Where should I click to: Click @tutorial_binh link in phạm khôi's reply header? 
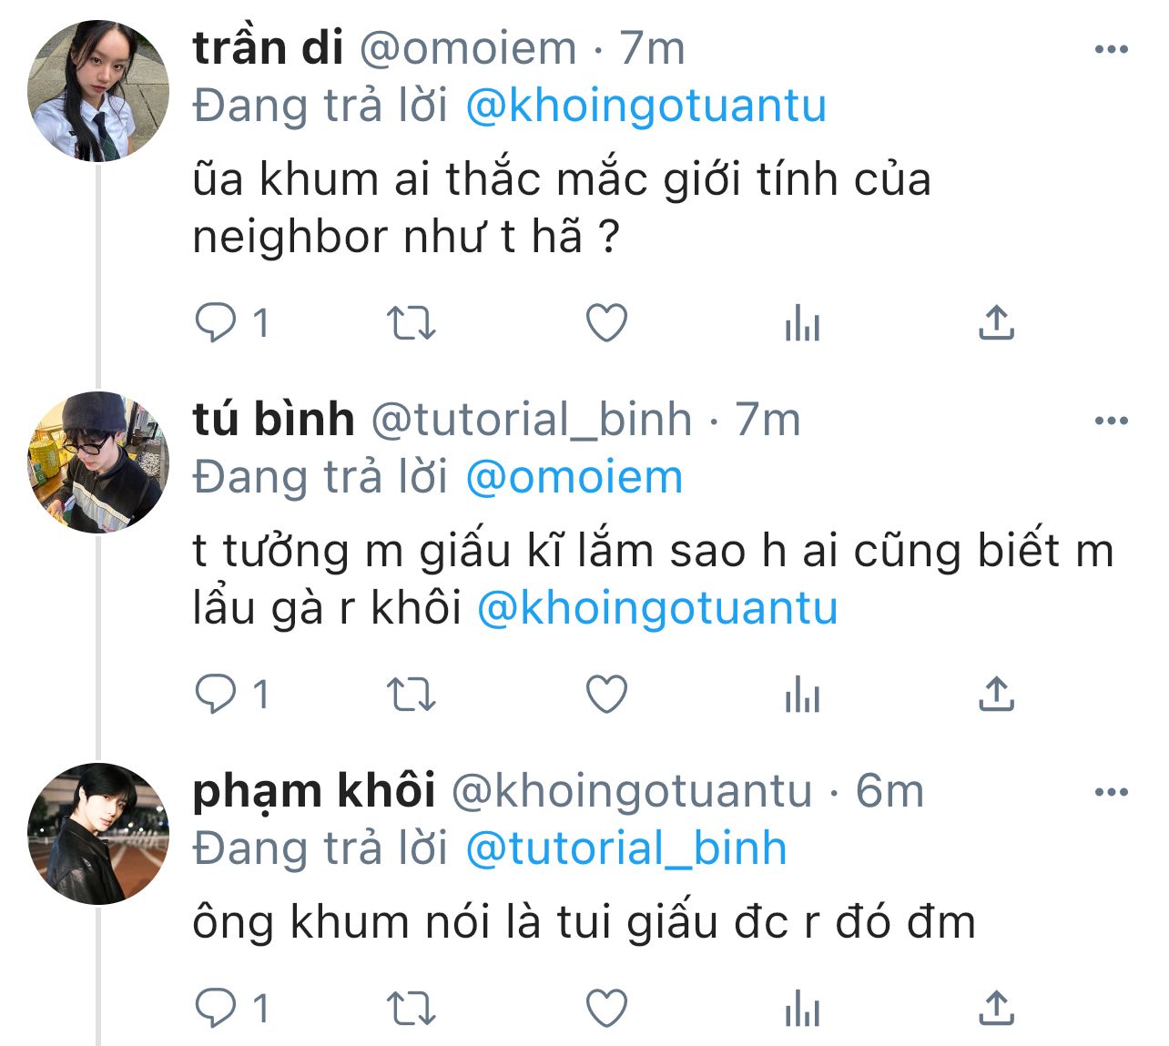coord(626,848)
